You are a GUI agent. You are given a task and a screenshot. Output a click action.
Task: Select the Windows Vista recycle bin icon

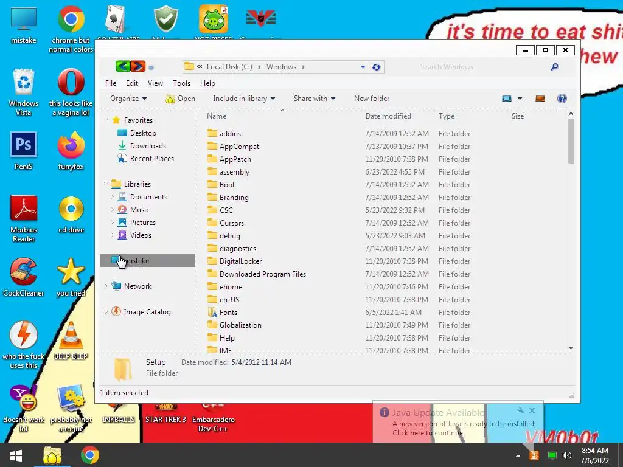click(x=24, y=92)
